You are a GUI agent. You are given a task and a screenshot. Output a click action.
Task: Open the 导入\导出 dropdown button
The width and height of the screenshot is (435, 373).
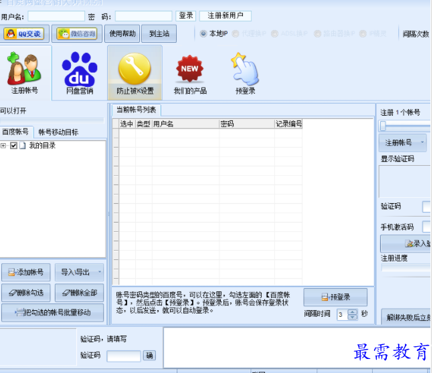pos(80,273)
